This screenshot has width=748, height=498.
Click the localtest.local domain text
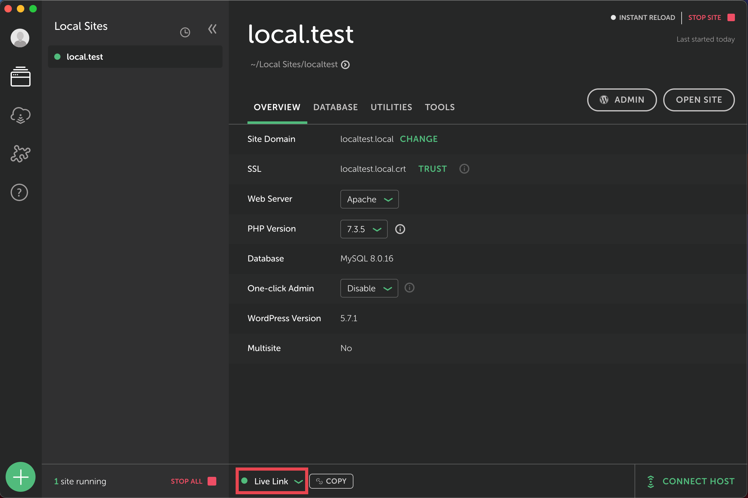pyautogui.click(x=367, y=139)
